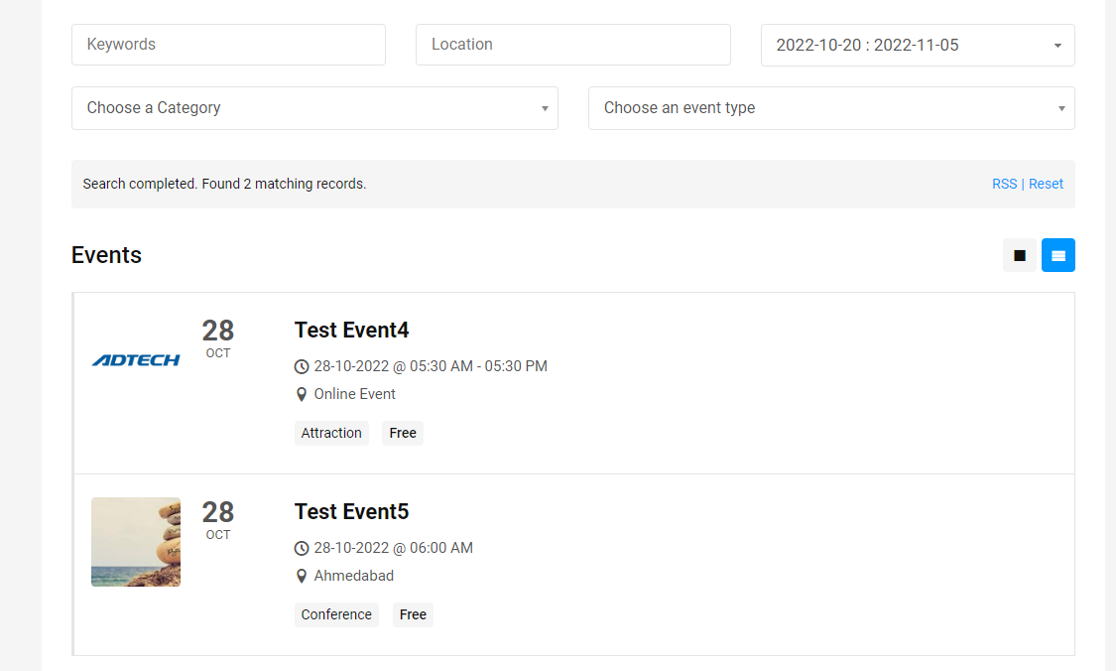The height and width of the screenshot is (671, 1116).
Task: Focus the Location search field
Action: pyautogui.click(x=573, y=45)
